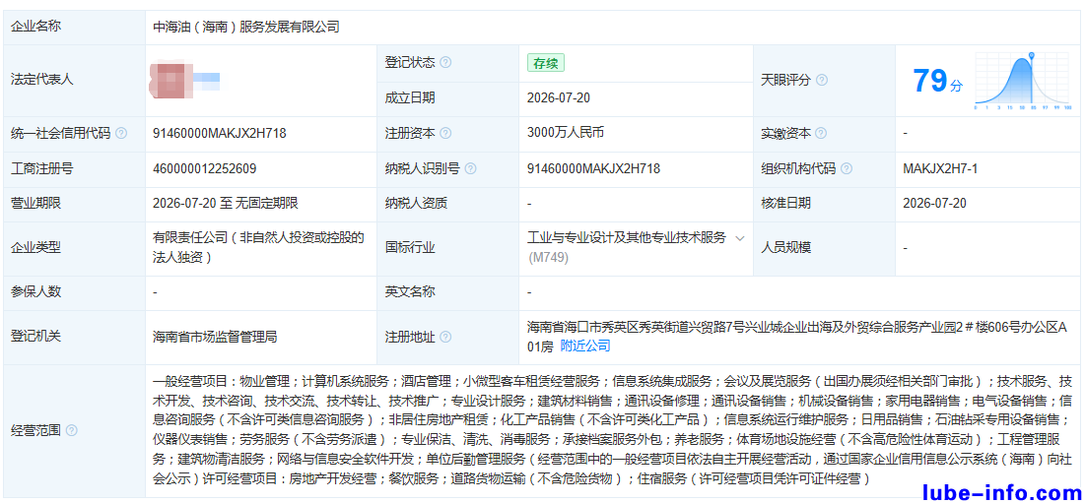Select company name 中海油（海南）服务发展有限公司
This screenshot has height=503, width=1086.
(x=246, y=28)
